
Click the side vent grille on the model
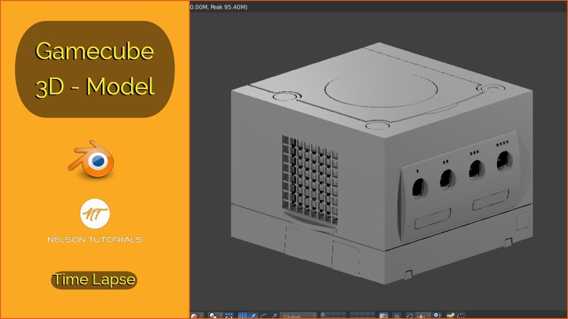click(x=310, y=179)
